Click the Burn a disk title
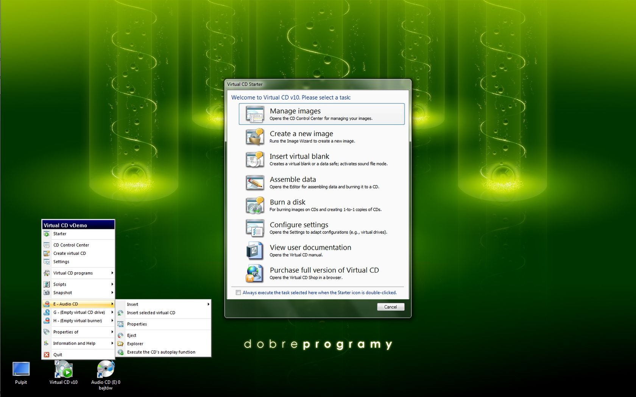Image resolution: width=636 pixels, height=397 pixels. (288, 202)
